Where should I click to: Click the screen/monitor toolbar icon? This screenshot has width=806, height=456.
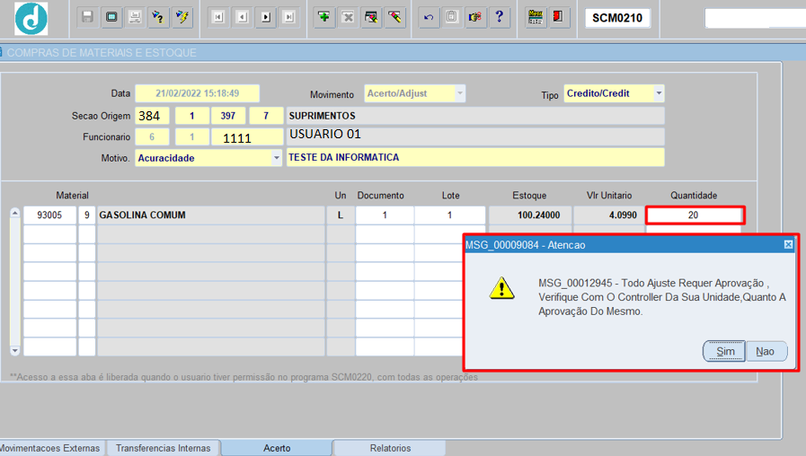111,17
